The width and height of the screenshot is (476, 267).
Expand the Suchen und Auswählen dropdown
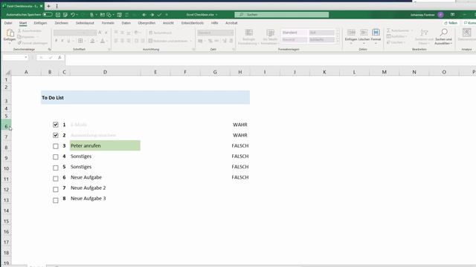[451, 44]
